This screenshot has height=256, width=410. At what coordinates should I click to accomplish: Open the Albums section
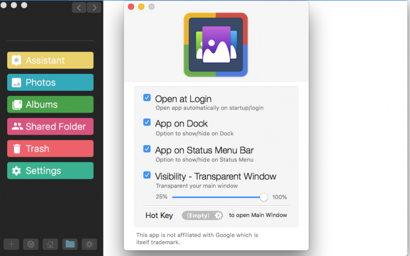(50, 104)
